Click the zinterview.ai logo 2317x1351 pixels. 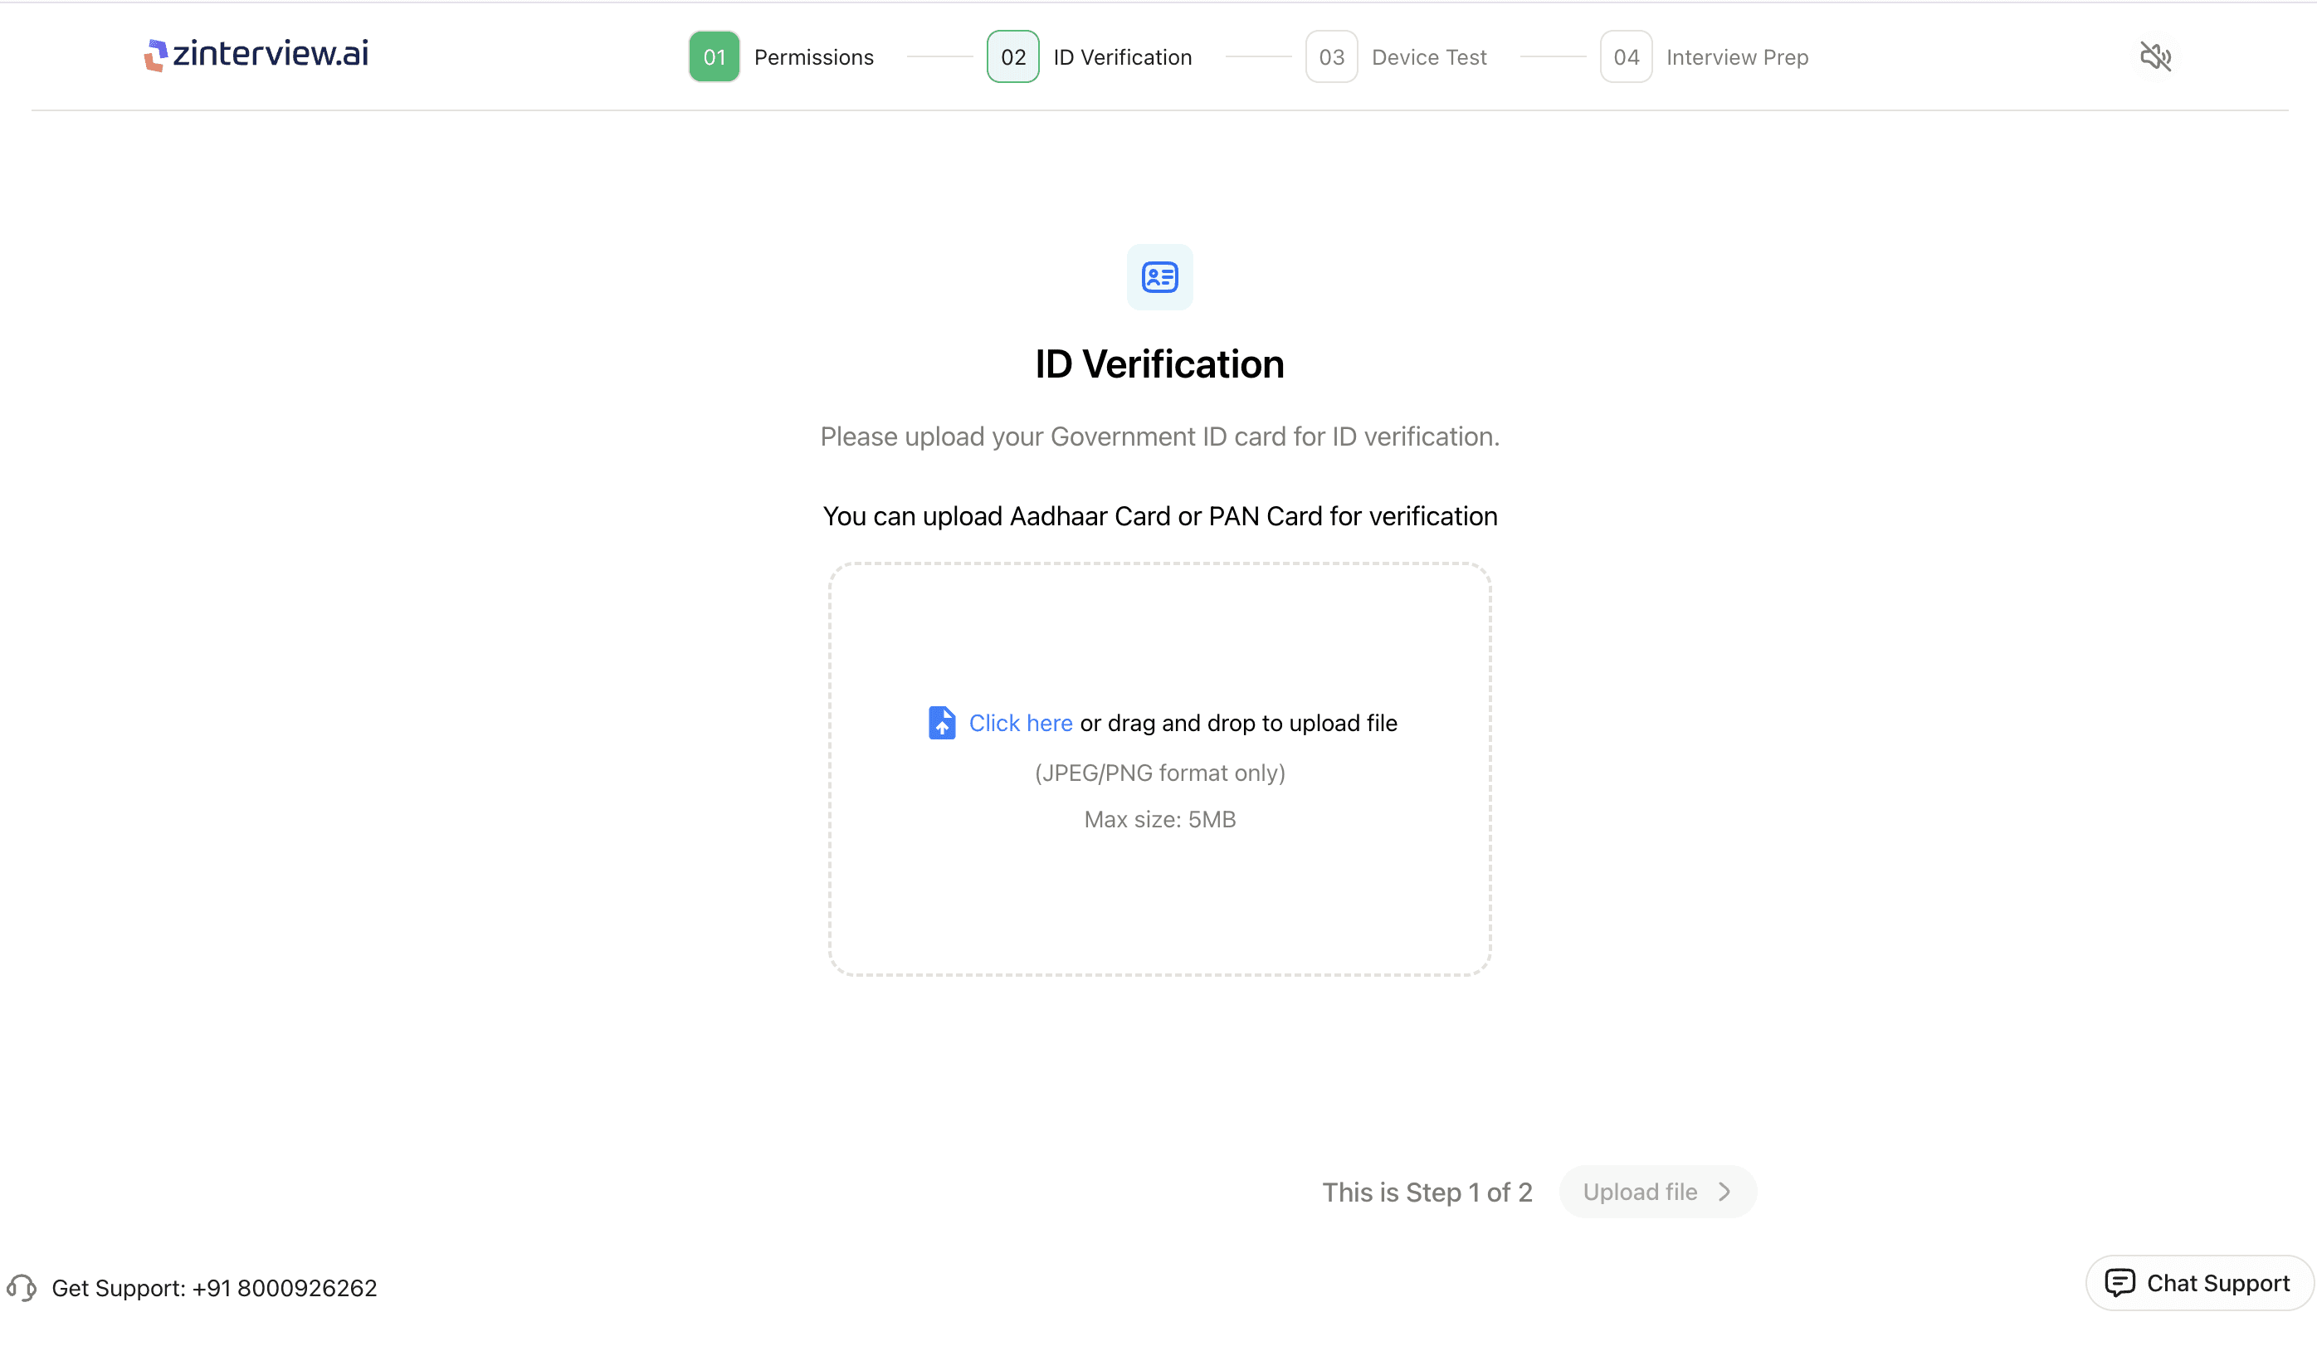[256, 54]
